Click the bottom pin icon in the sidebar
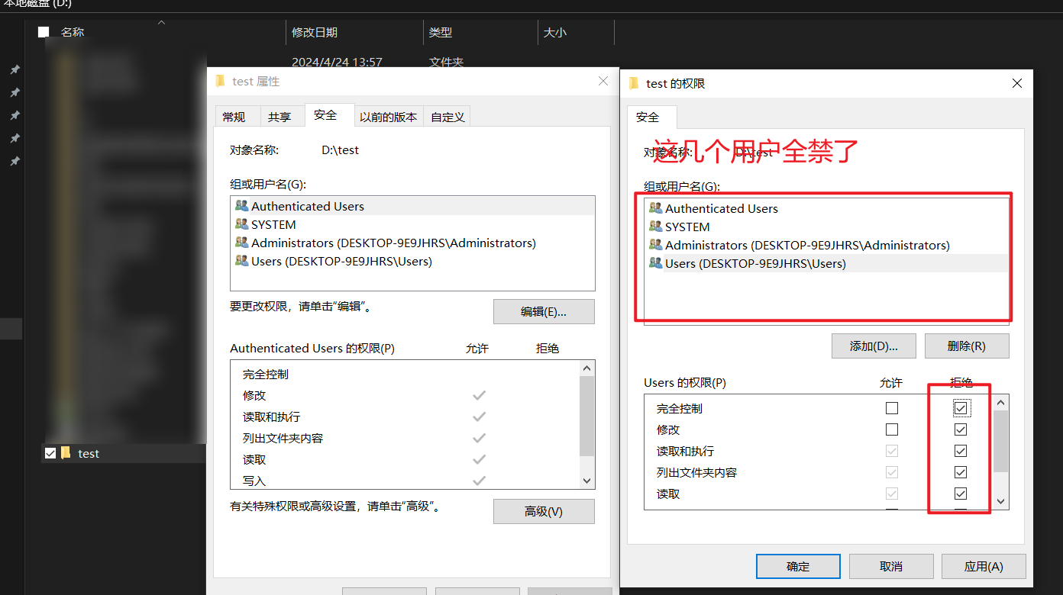The height and width of the screenshot is (595, 1063). click(x=14, y=161)
